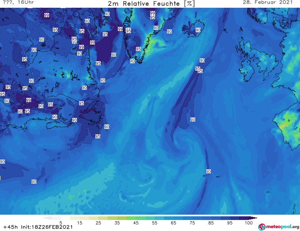Click the Ireland landmass on the map
This screenshot has width=300, height=231.
click(x=247, y=71)
